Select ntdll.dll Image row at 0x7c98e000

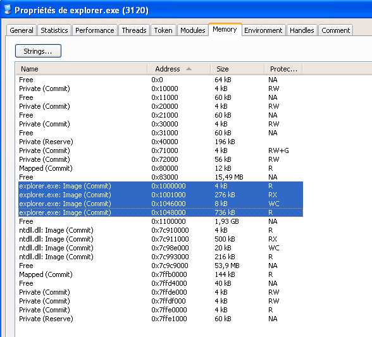pos(161,248)
